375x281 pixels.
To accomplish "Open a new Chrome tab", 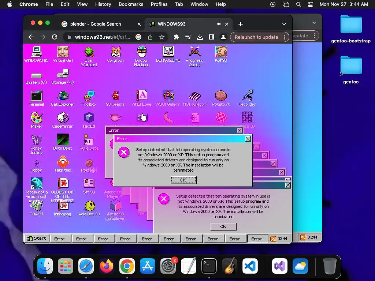I will (241, 24).
